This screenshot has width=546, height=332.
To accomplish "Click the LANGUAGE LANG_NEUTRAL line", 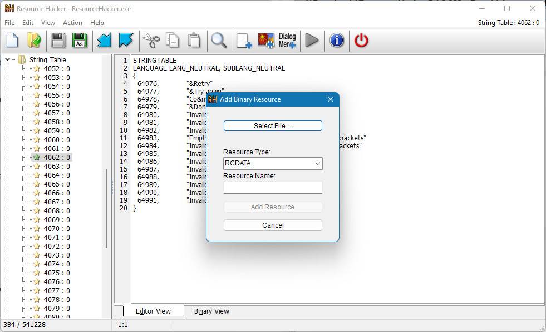I will pyautogui.click(x=209, y=68).
